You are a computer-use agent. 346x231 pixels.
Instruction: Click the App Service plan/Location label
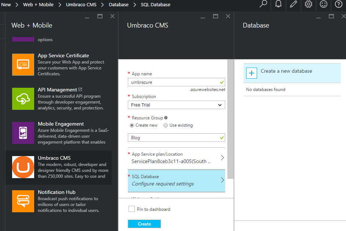(x=157, y=154)
